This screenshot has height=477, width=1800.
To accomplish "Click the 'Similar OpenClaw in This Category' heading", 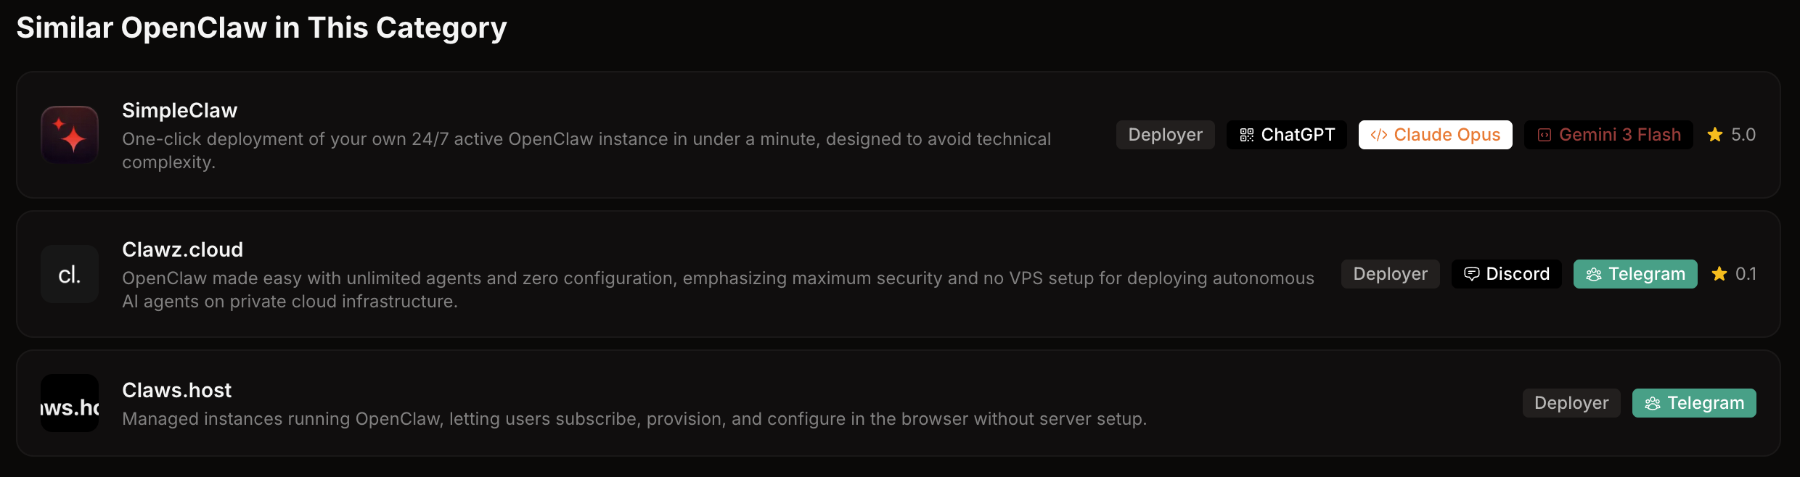I will (261, 28).
